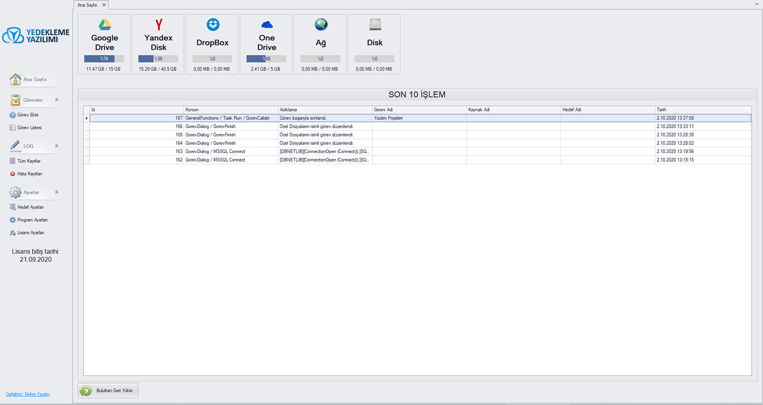763x405 pixels.
Task: Select the Yandex Disk cloud icon
Action: [x=158, y=23]
